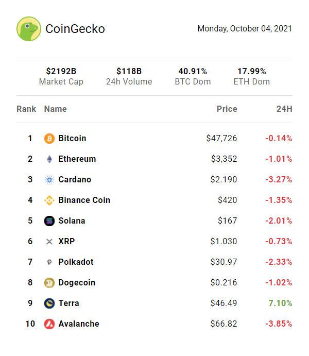
Task: Open the Avalanche name link
Action: coord(79,324)
